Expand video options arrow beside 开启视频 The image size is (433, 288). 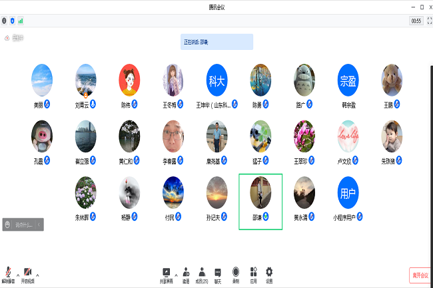pos(38,274)
